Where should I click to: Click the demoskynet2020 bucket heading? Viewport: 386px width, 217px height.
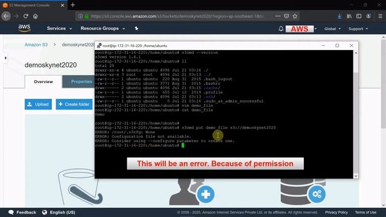(51, 65)
